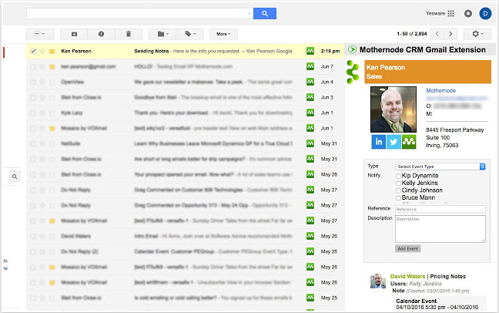499x313 pixels.
Task: Click the Mothernode icon on Ken Pearson email row
Action: pos(310,51)
